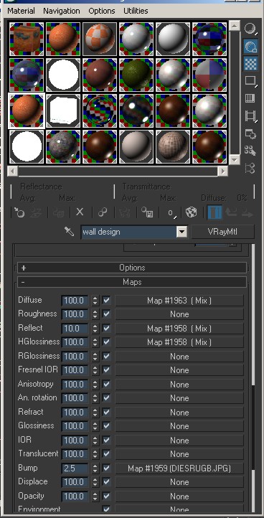Open the Options menu
This screenshot has width=264, height=518.
tap(102, 11)
